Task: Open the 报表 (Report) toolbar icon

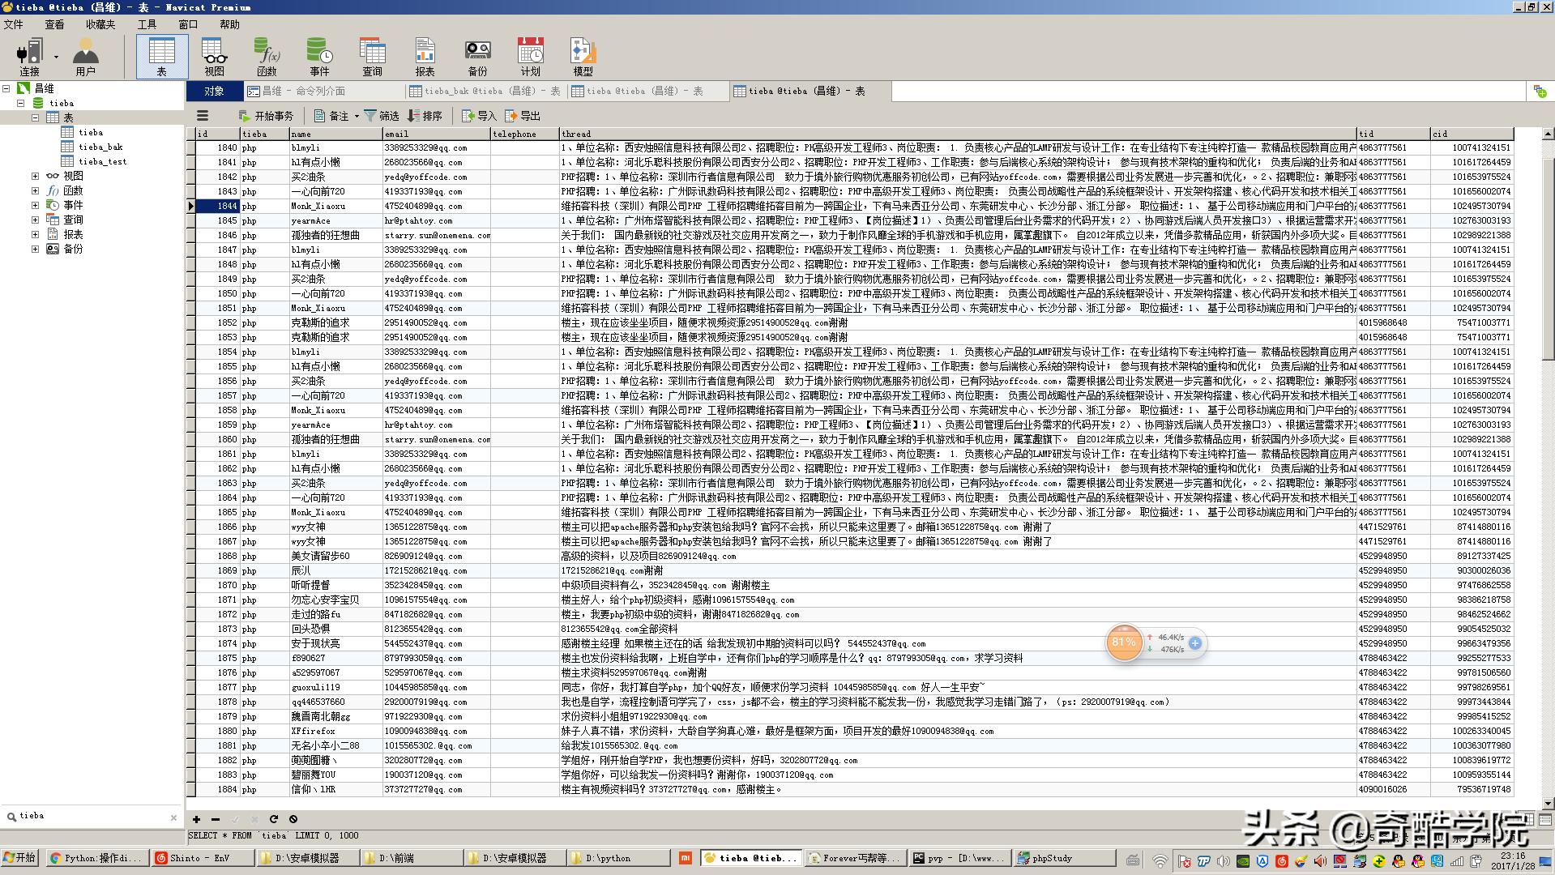Action: coord(425,57)
